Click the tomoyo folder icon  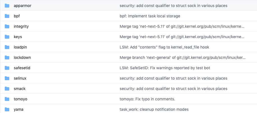click(7, 99)
